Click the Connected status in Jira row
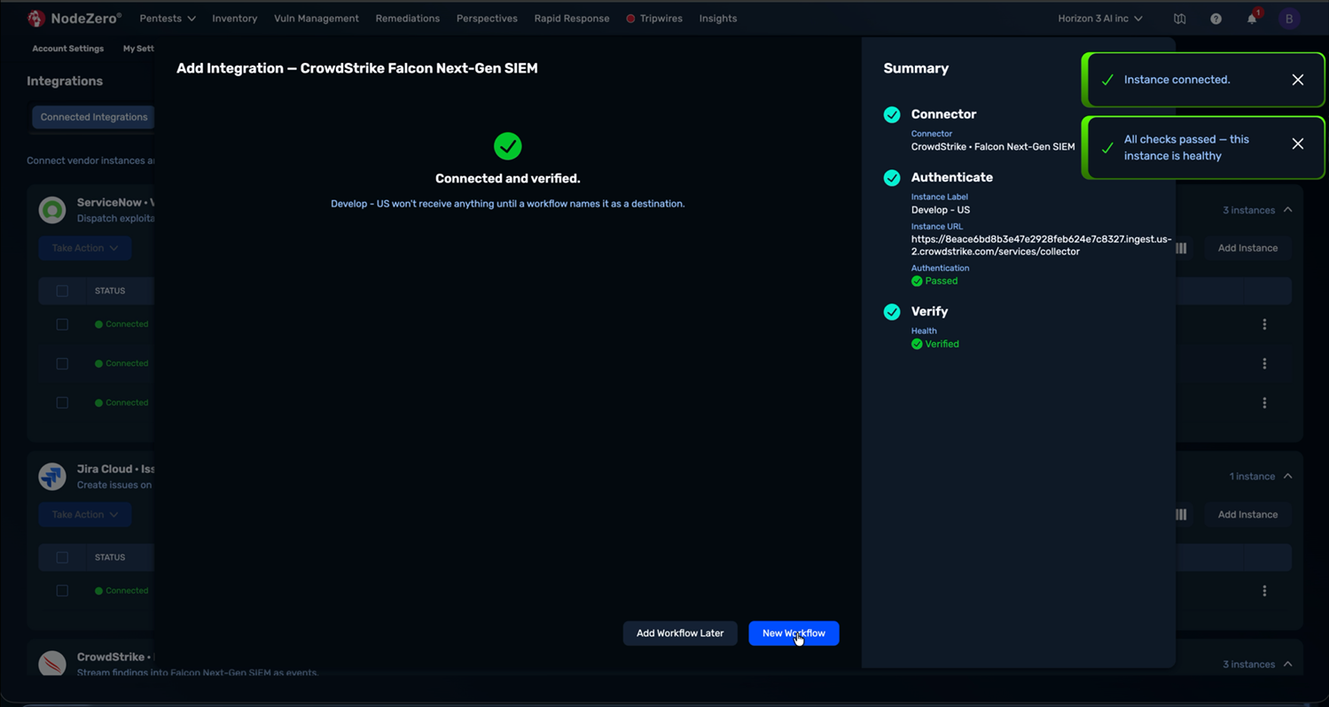Screen dimensions: 1329x707 pos(121,591)
